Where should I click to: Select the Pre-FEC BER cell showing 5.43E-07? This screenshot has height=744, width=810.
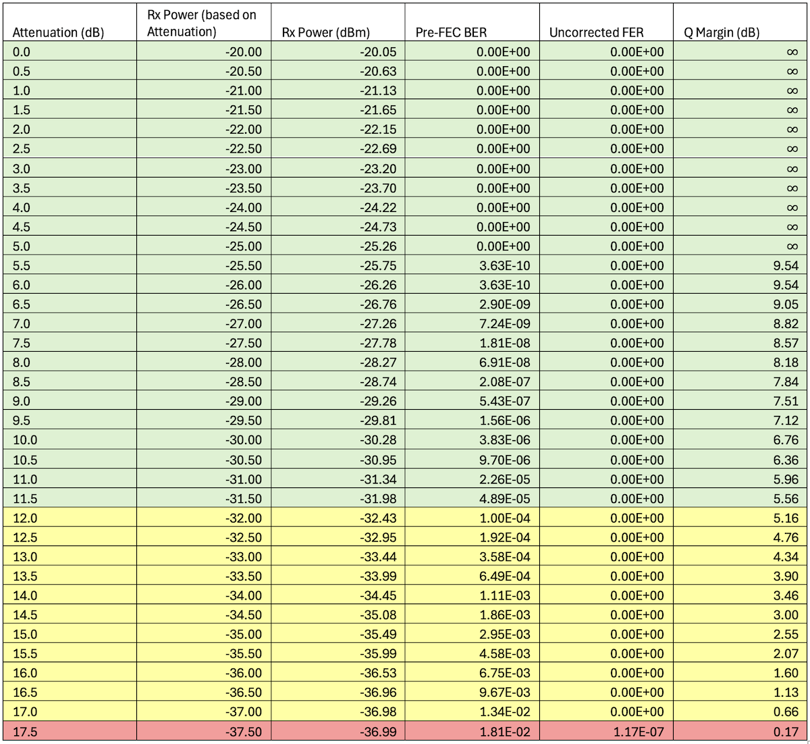pyautogui.click(x=473, y=401)
